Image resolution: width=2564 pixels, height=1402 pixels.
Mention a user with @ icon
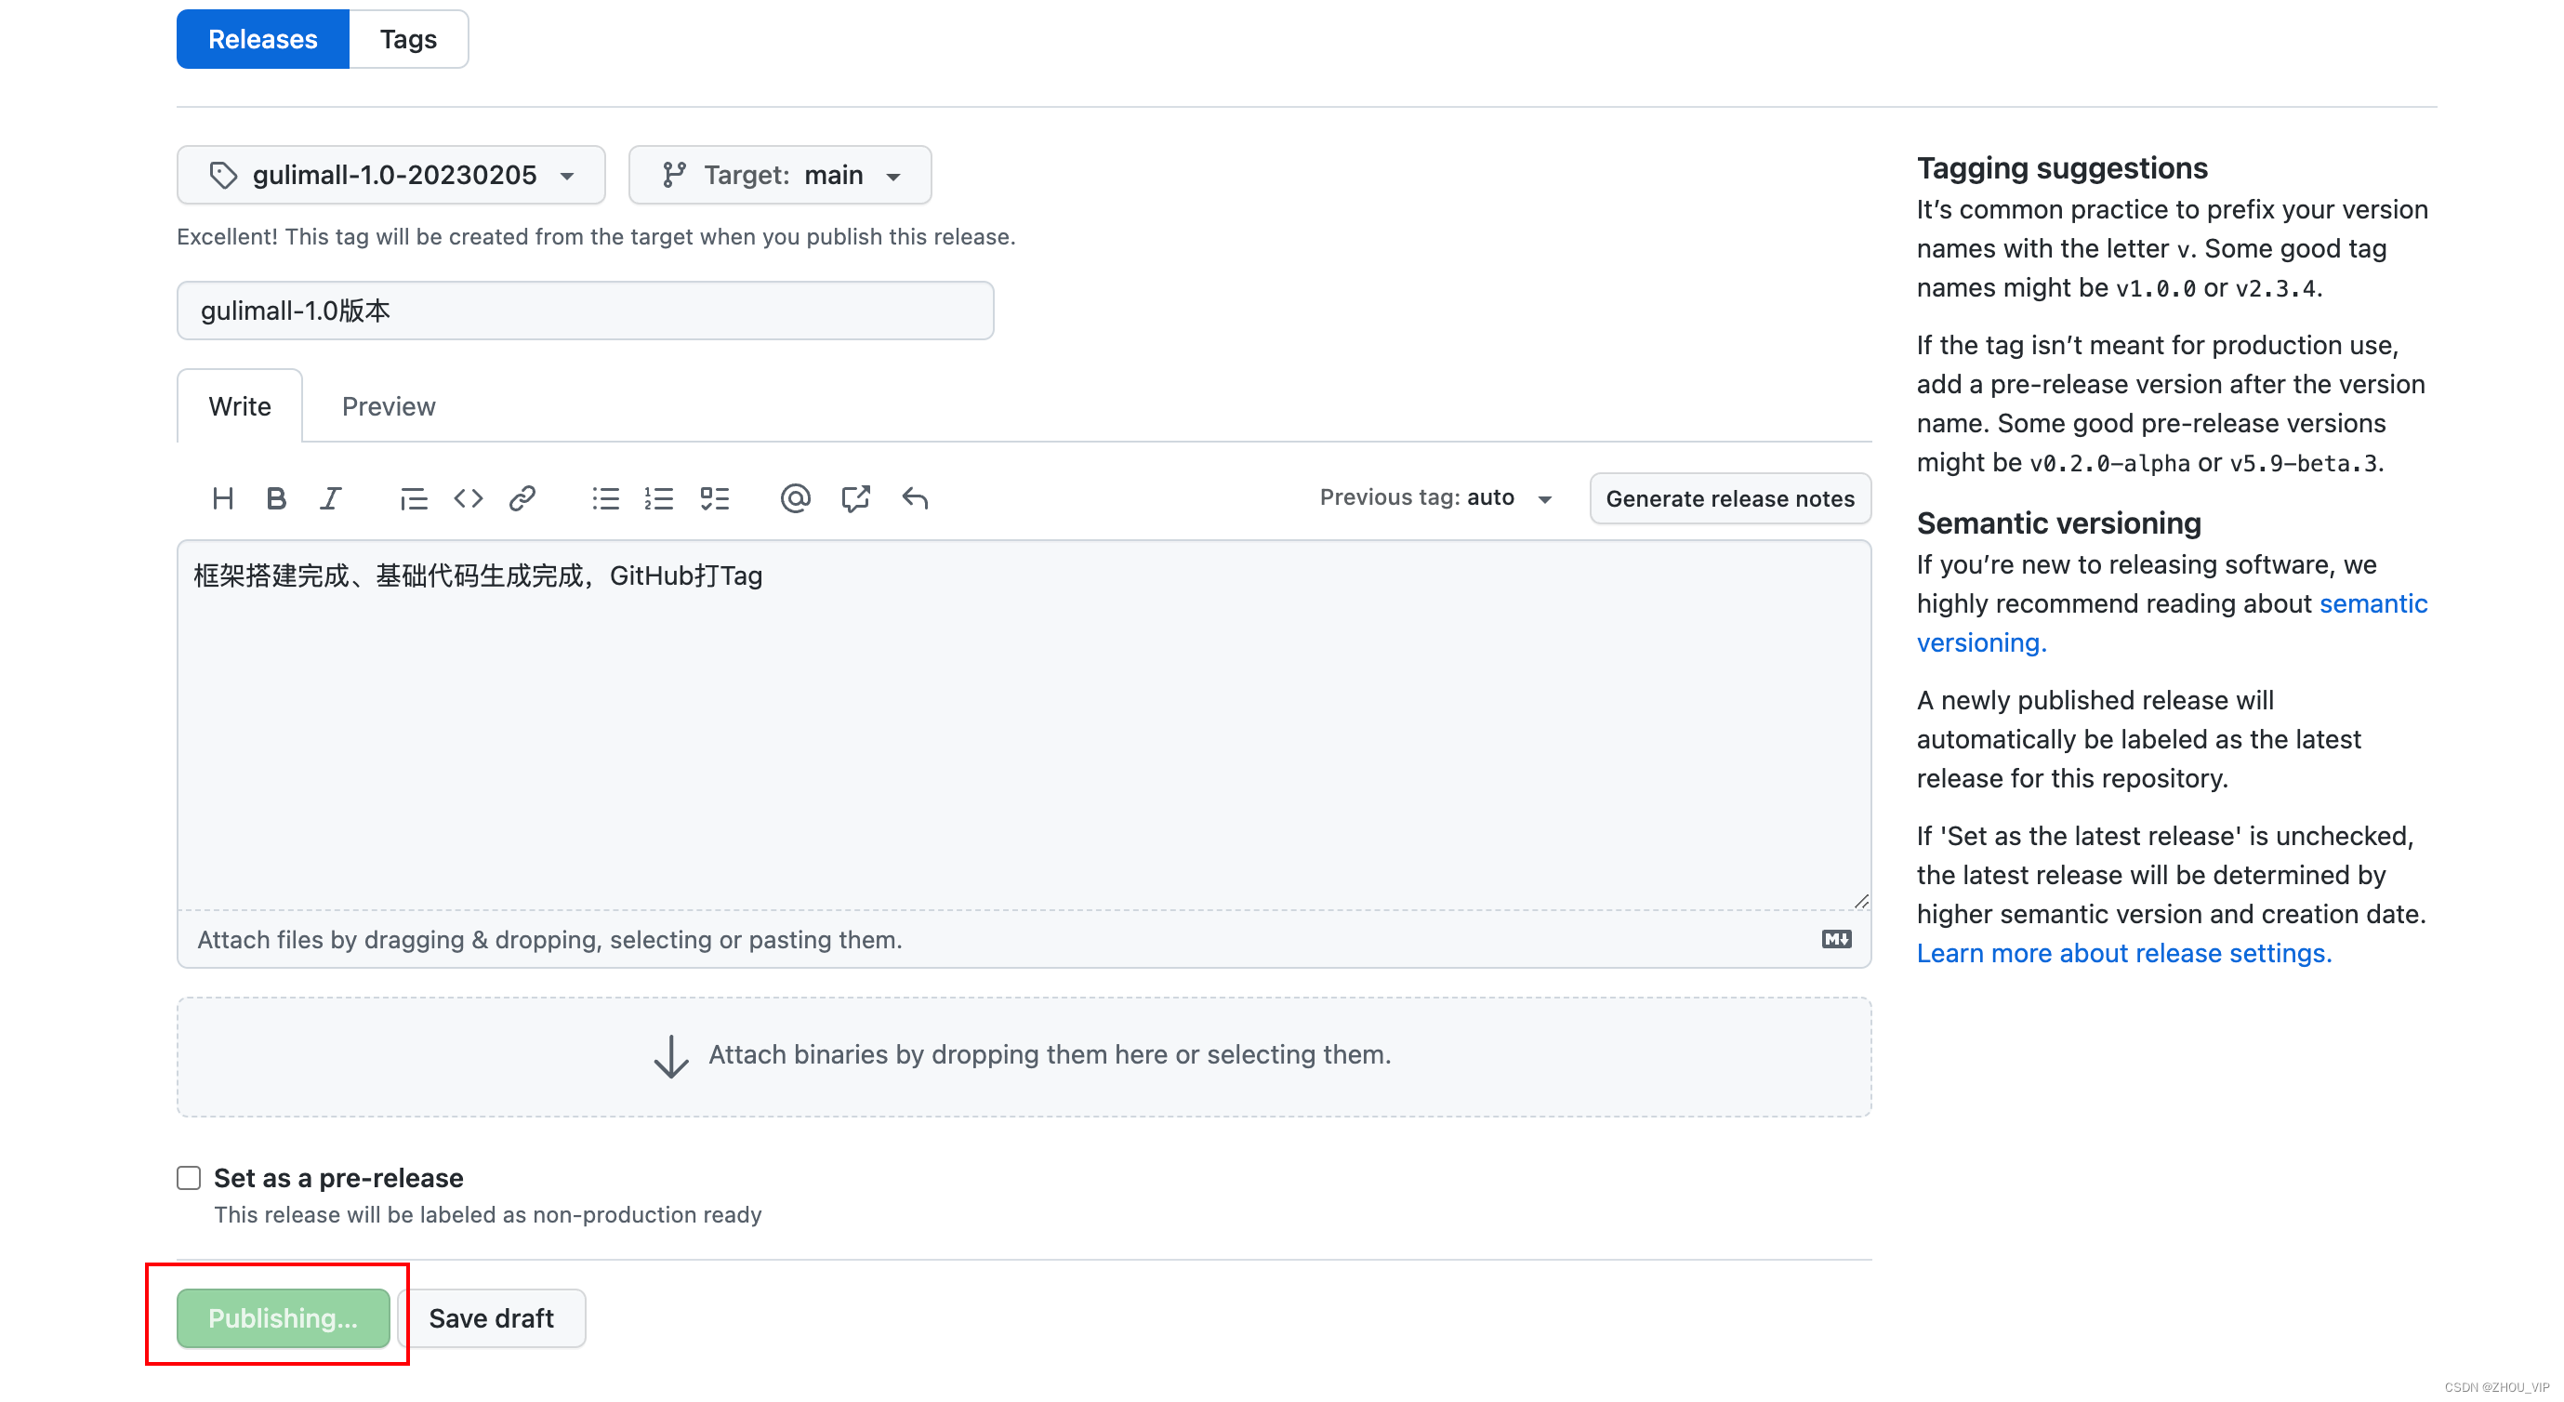pos(795,498)
